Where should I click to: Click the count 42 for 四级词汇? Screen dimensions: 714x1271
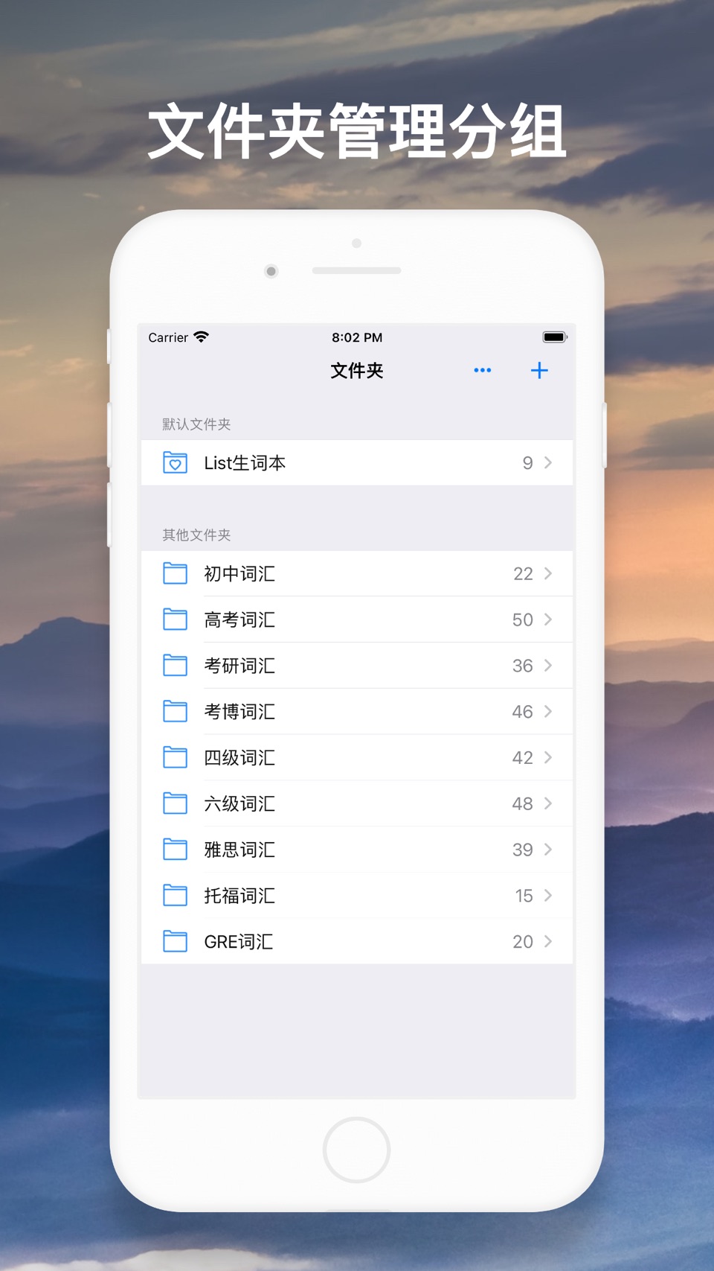pos(522,758)
